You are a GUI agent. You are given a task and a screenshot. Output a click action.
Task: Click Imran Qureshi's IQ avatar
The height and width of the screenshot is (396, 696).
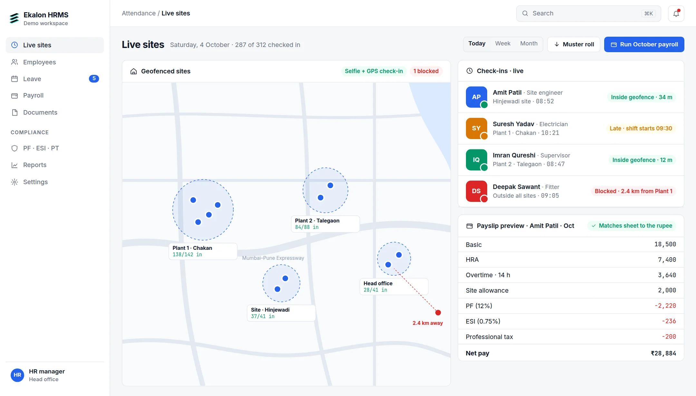[476, 160]
